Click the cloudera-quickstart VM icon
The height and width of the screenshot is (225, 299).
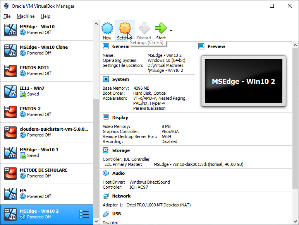[x=10, y=132]
